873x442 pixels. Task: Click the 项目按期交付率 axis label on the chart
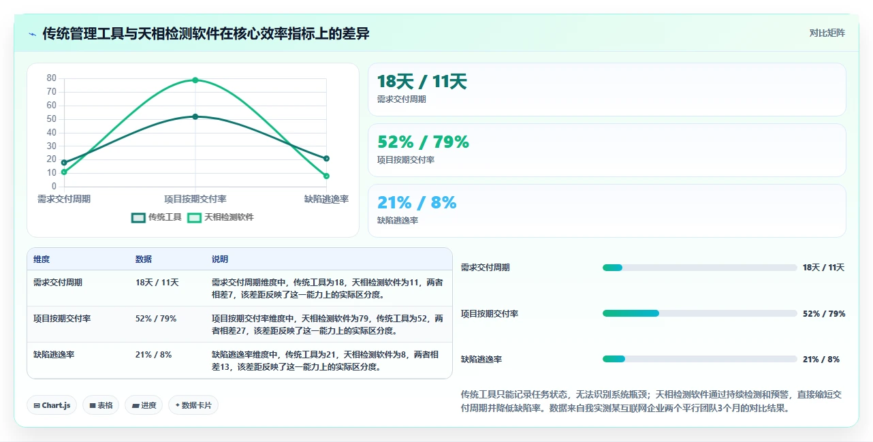tap(195, 199)
